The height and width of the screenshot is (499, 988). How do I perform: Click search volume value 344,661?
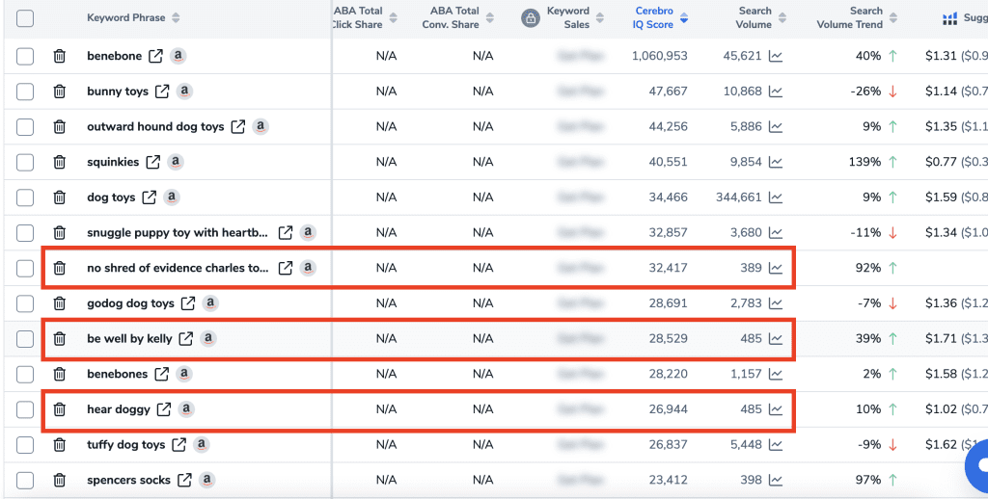[x=738, y=197]
